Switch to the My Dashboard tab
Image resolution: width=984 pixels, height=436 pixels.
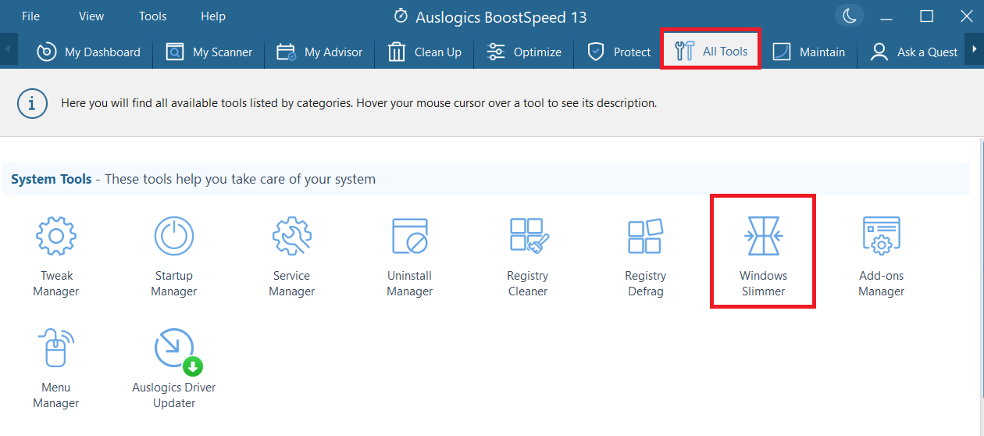(88, 52)
